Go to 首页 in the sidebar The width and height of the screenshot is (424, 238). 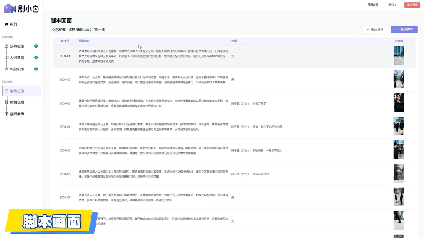coord(13,24)
